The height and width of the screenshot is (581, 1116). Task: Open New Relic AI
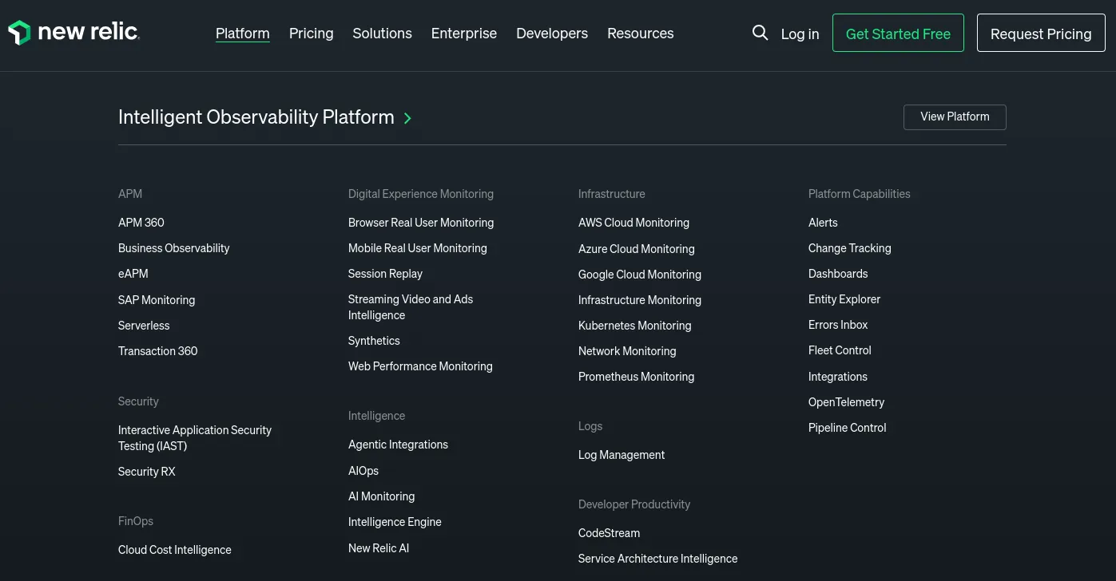click(379, 548)
